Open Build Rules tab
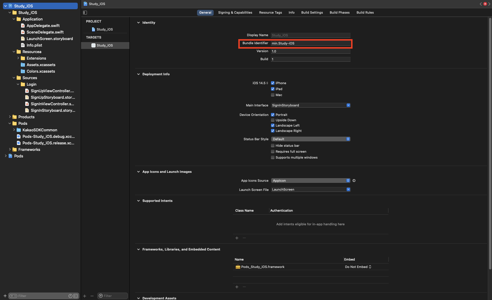492x300 pixels. (x=365, y=12)
